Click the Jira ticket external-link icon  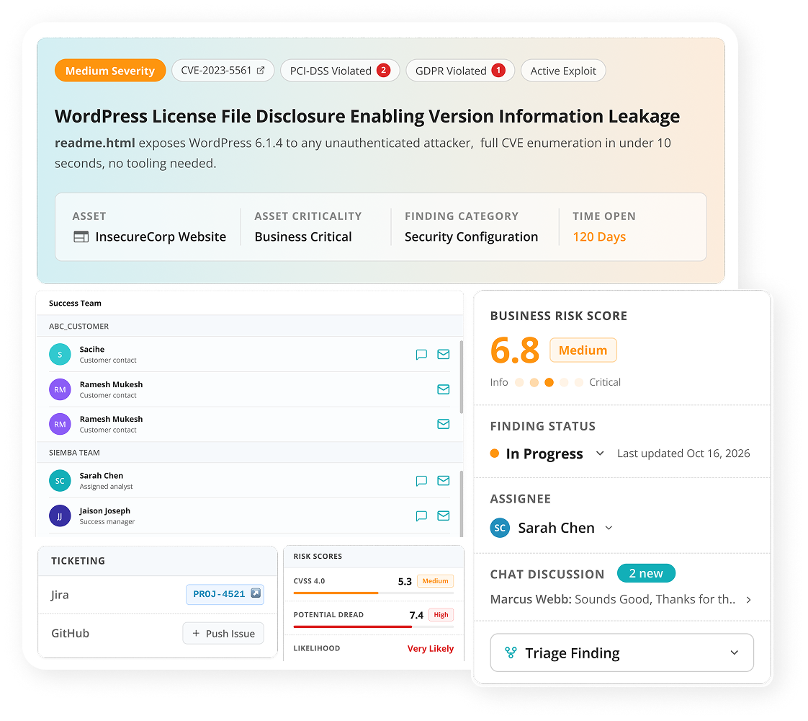tap(256, 593)
